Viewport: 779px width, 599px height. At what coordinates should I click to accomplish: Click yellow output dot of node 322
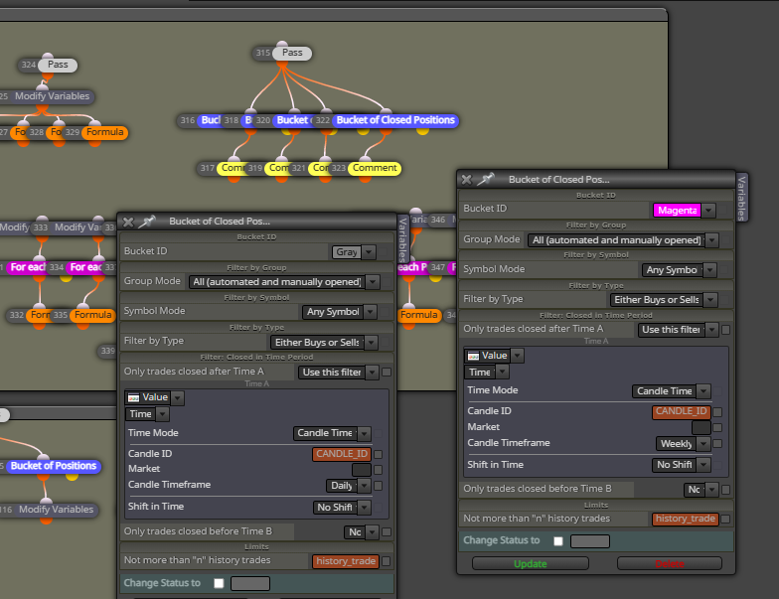coord(422,131)
